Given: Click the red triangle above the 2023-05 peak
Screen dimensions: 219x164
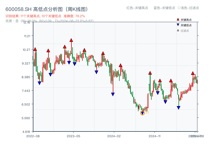Looking at the screenshot, I should 84,50.
